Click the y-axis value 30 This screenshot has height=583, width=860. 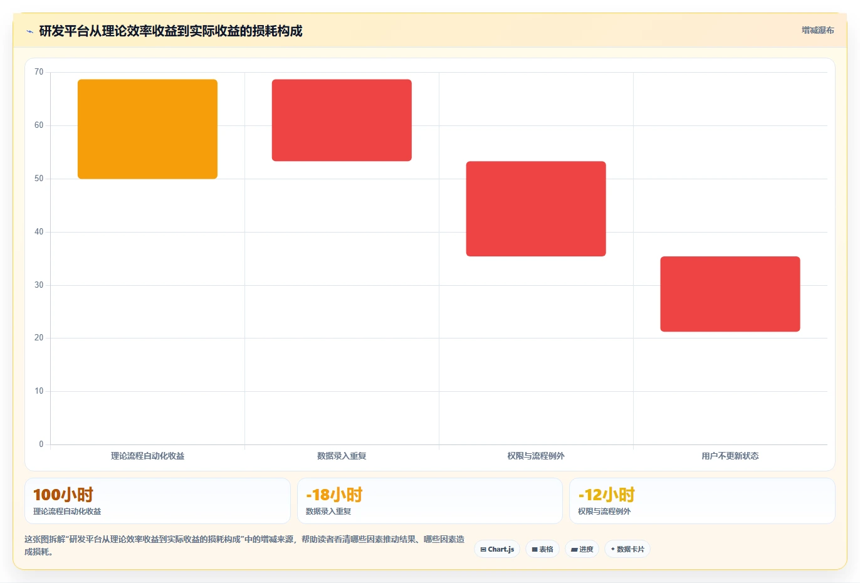pos(39,285)
